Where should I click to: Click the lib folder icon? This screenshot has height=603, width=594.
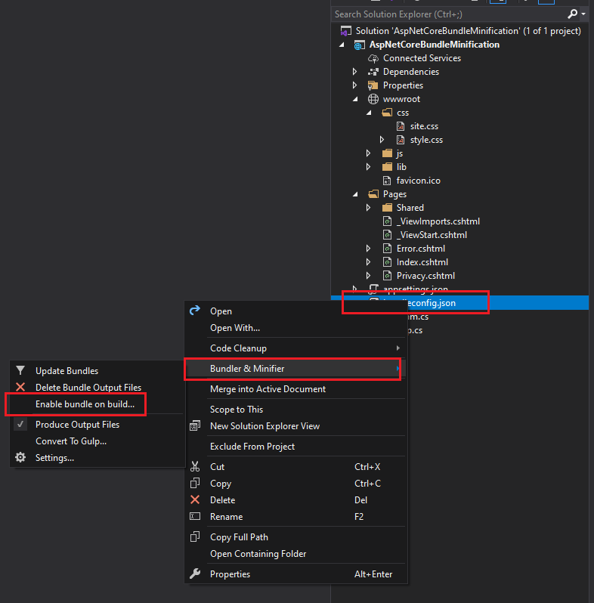point(387,167)
